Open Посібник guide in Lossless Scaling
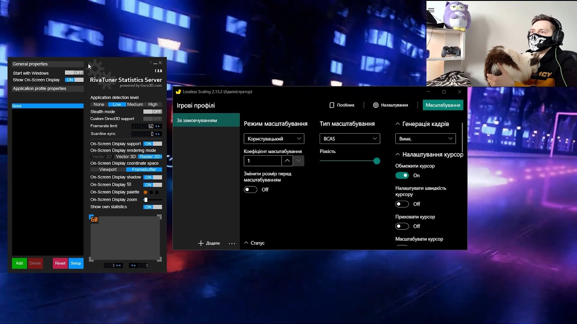The width and height of the screenshot is (577, 324). pyautogui.click(x=342, y=105)
